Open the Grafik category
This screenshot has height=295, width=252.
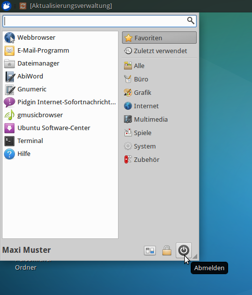pos(159,92)
